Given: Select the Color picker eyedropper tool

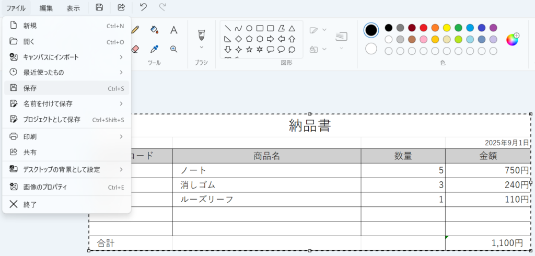Looking at the screenshot, I should [155, 49].
